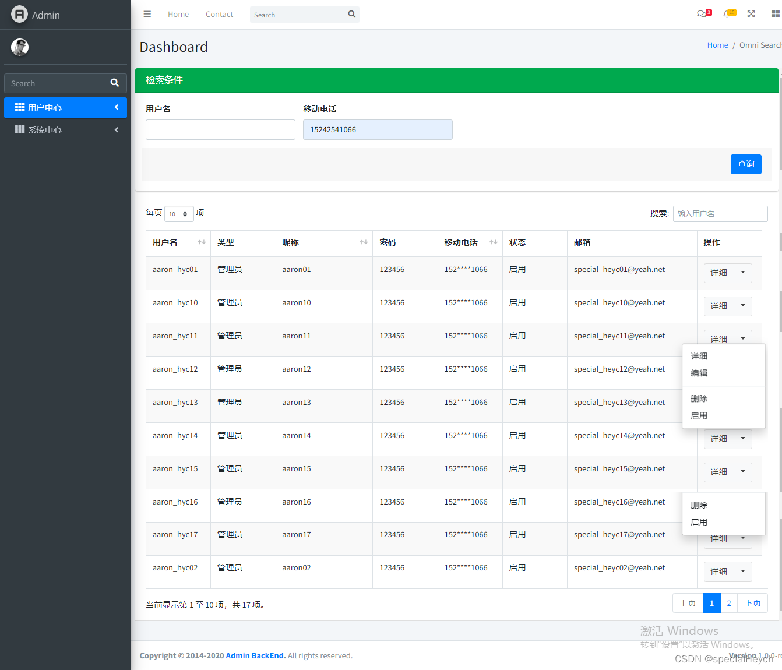Open the notifications bell showing 15

728,13
